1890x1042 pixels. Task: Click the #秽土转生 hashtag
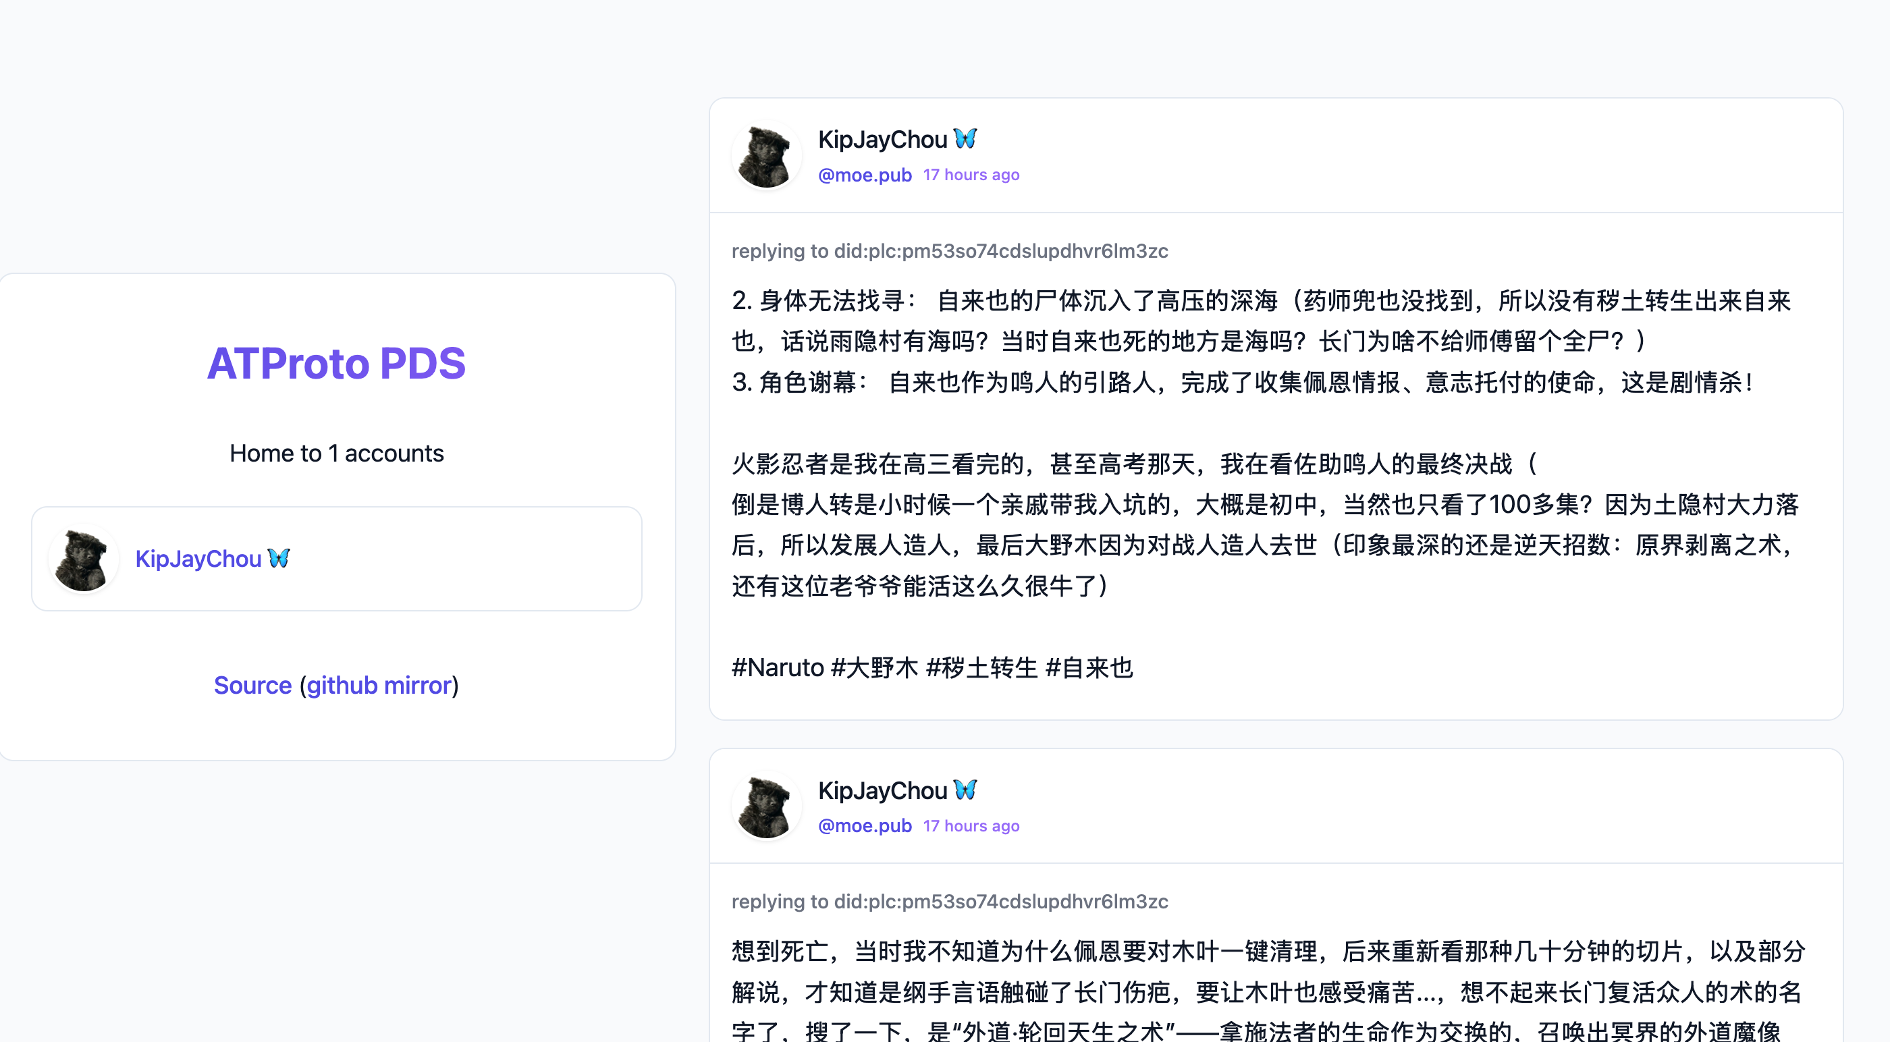pyautogui.click(x=981, y=667)
